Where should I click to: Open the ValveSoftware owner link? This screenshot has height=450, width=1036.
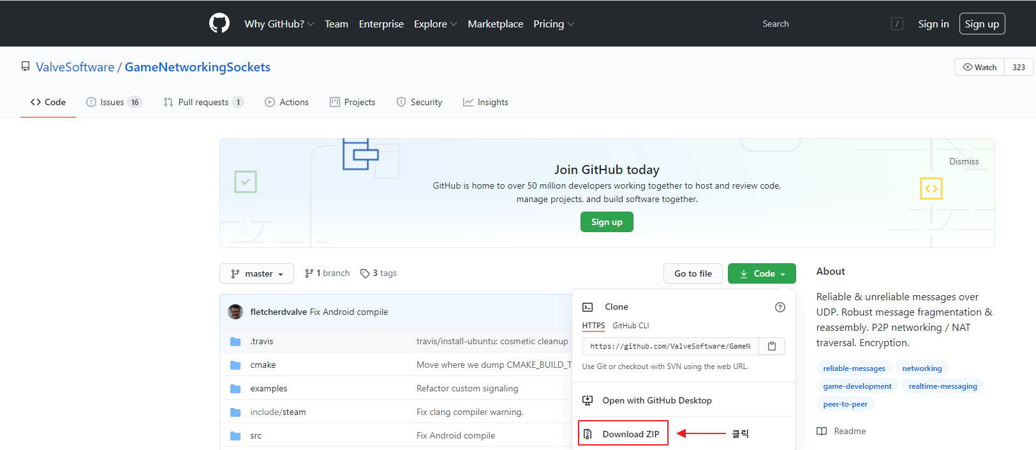click(x=75, y=67)
